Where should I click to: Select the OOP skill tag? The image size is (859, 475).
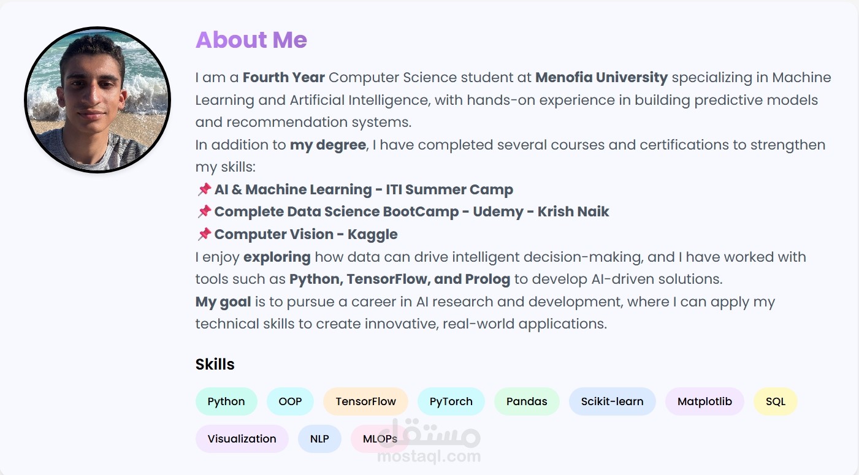[x=290, y=401]
